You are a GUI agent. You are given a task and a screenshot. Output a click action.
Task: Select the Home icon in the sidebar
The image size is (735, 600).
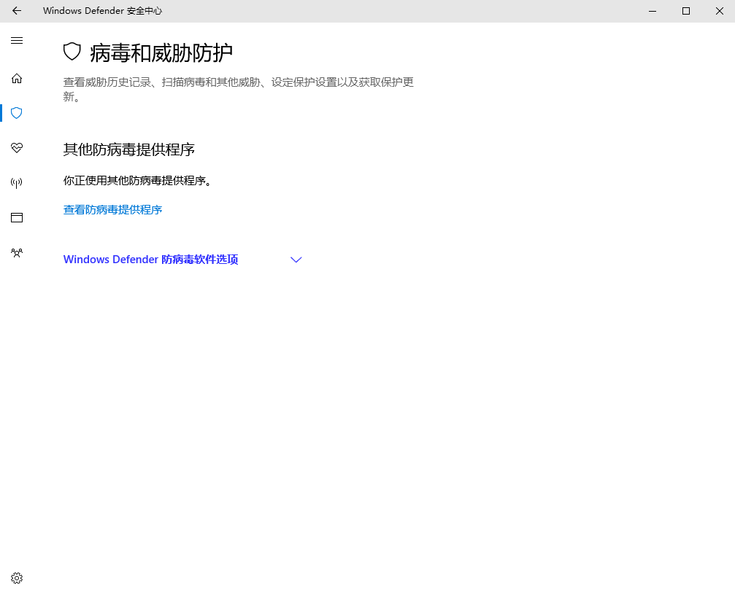16,78
